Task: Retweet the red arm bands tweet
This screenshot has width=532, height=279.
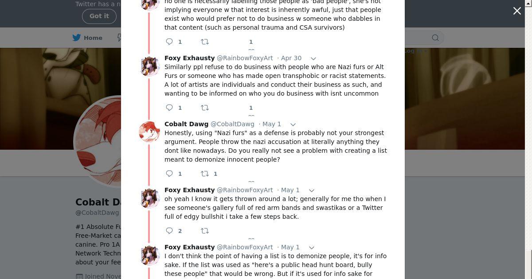Action: click(205, 231)
